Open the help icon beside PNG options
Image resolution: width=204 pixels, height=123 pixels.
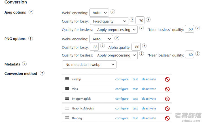(x=31, y=38)
